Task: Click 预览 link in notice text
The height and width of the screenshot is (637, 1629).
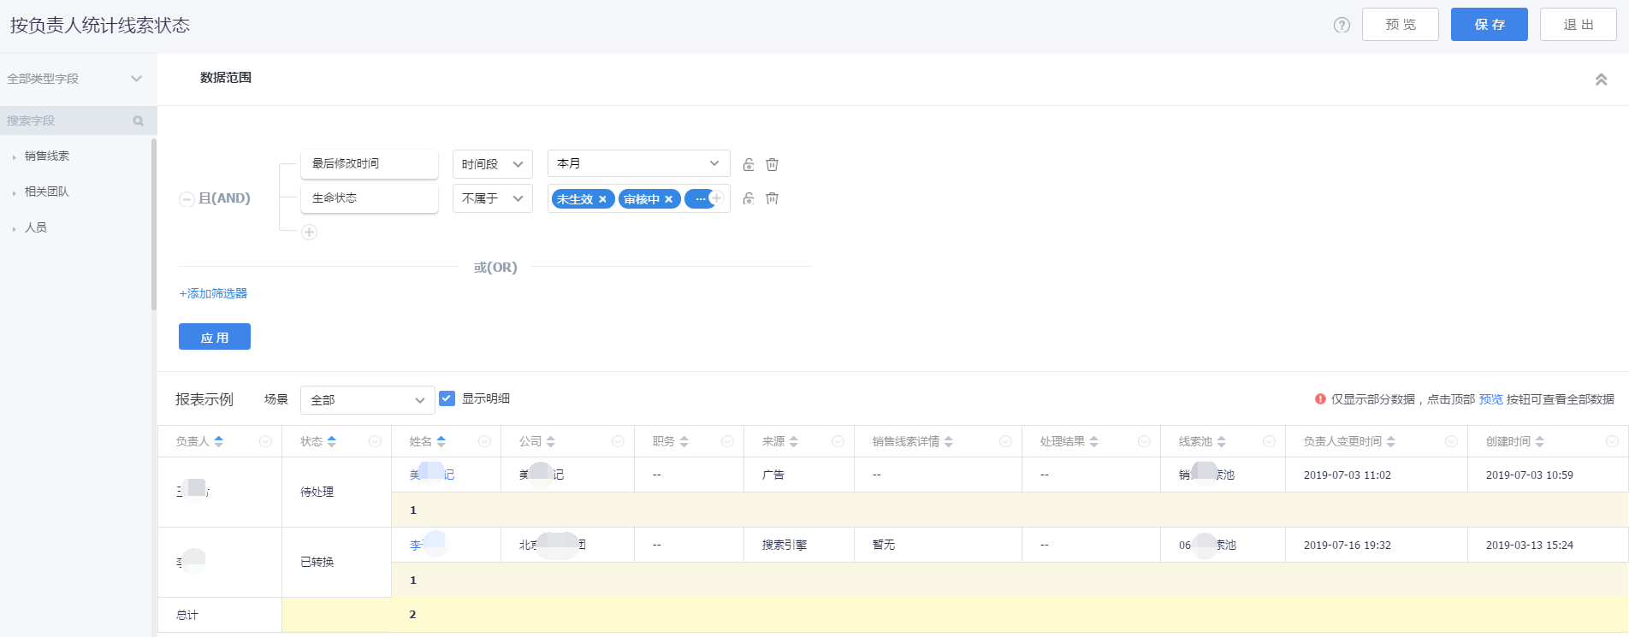Action: (x=1491, y=399)
